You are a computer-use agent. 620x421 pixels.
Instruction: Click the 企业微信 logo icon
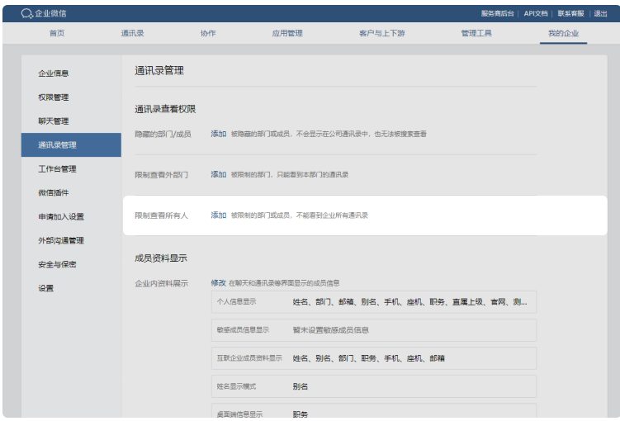pyautogui.click(x=27, y=13)
